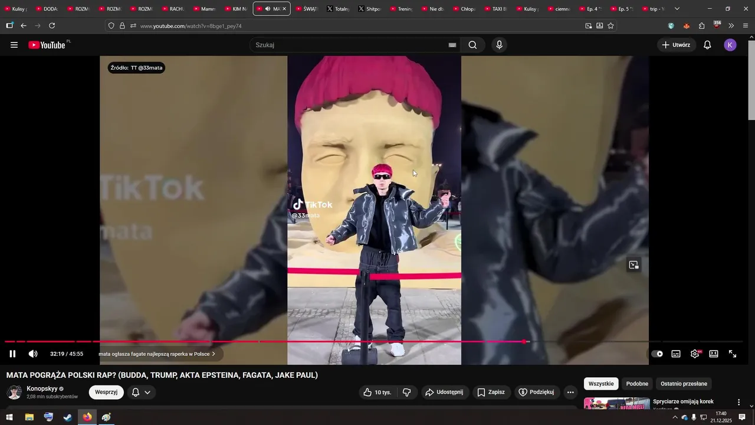Open the Windows Start button
This screenshot has width=755, height=425.
click(x=9, y=417)
